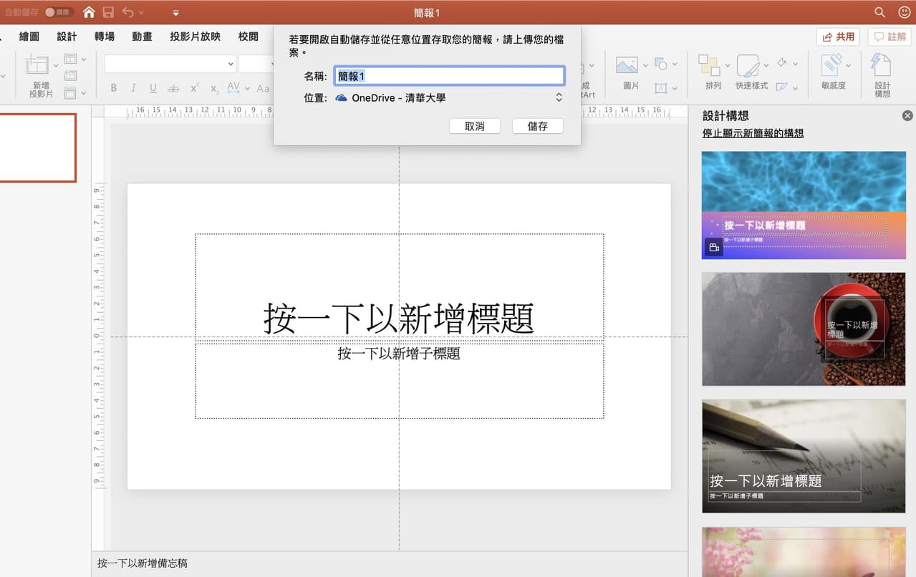Toggle the AutoSave (自動儲存) switch
916x577 pixels.
[x=59, y=12]
